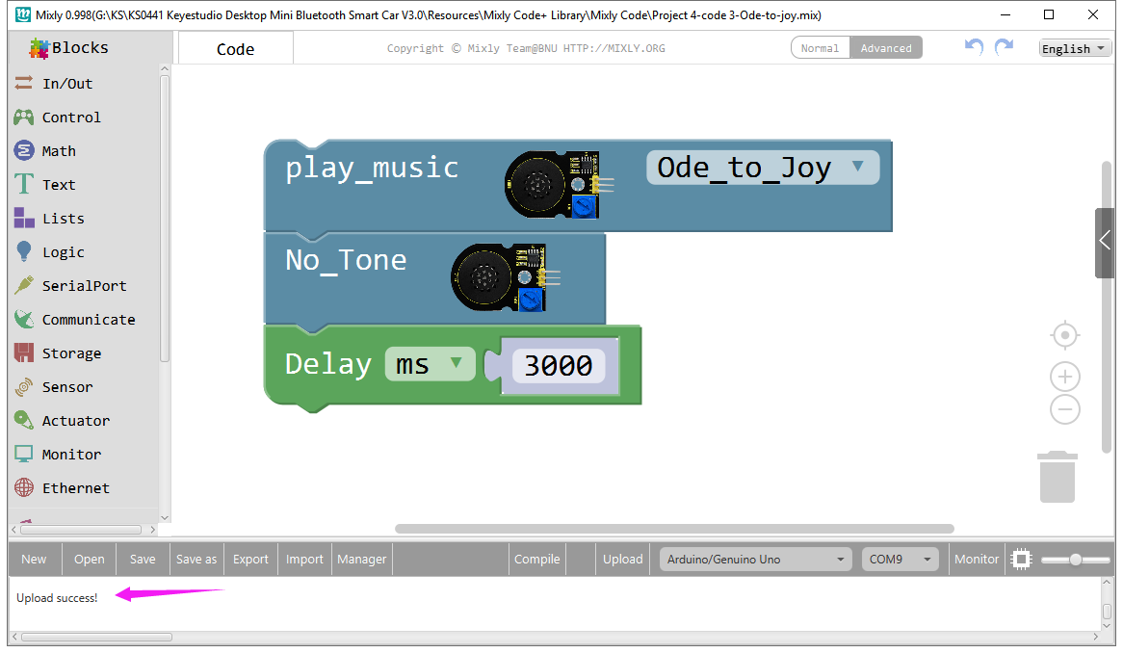Click the workspace horizontal scrollbar

click(674, 529)
